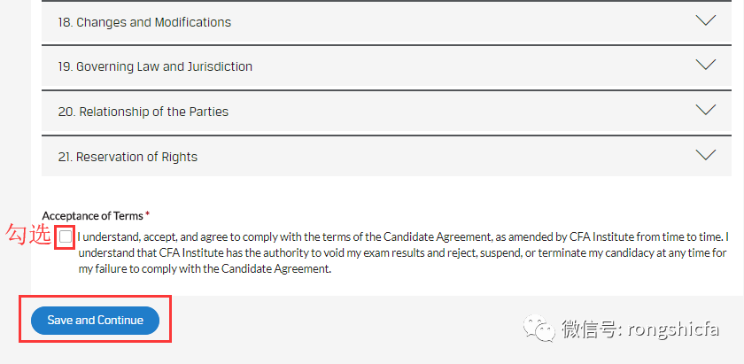Expand the Governing Law and Jurisdiction chevron

coord(705,65)
